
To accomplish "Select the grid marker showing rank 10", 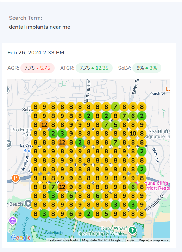I will point(133,134).
